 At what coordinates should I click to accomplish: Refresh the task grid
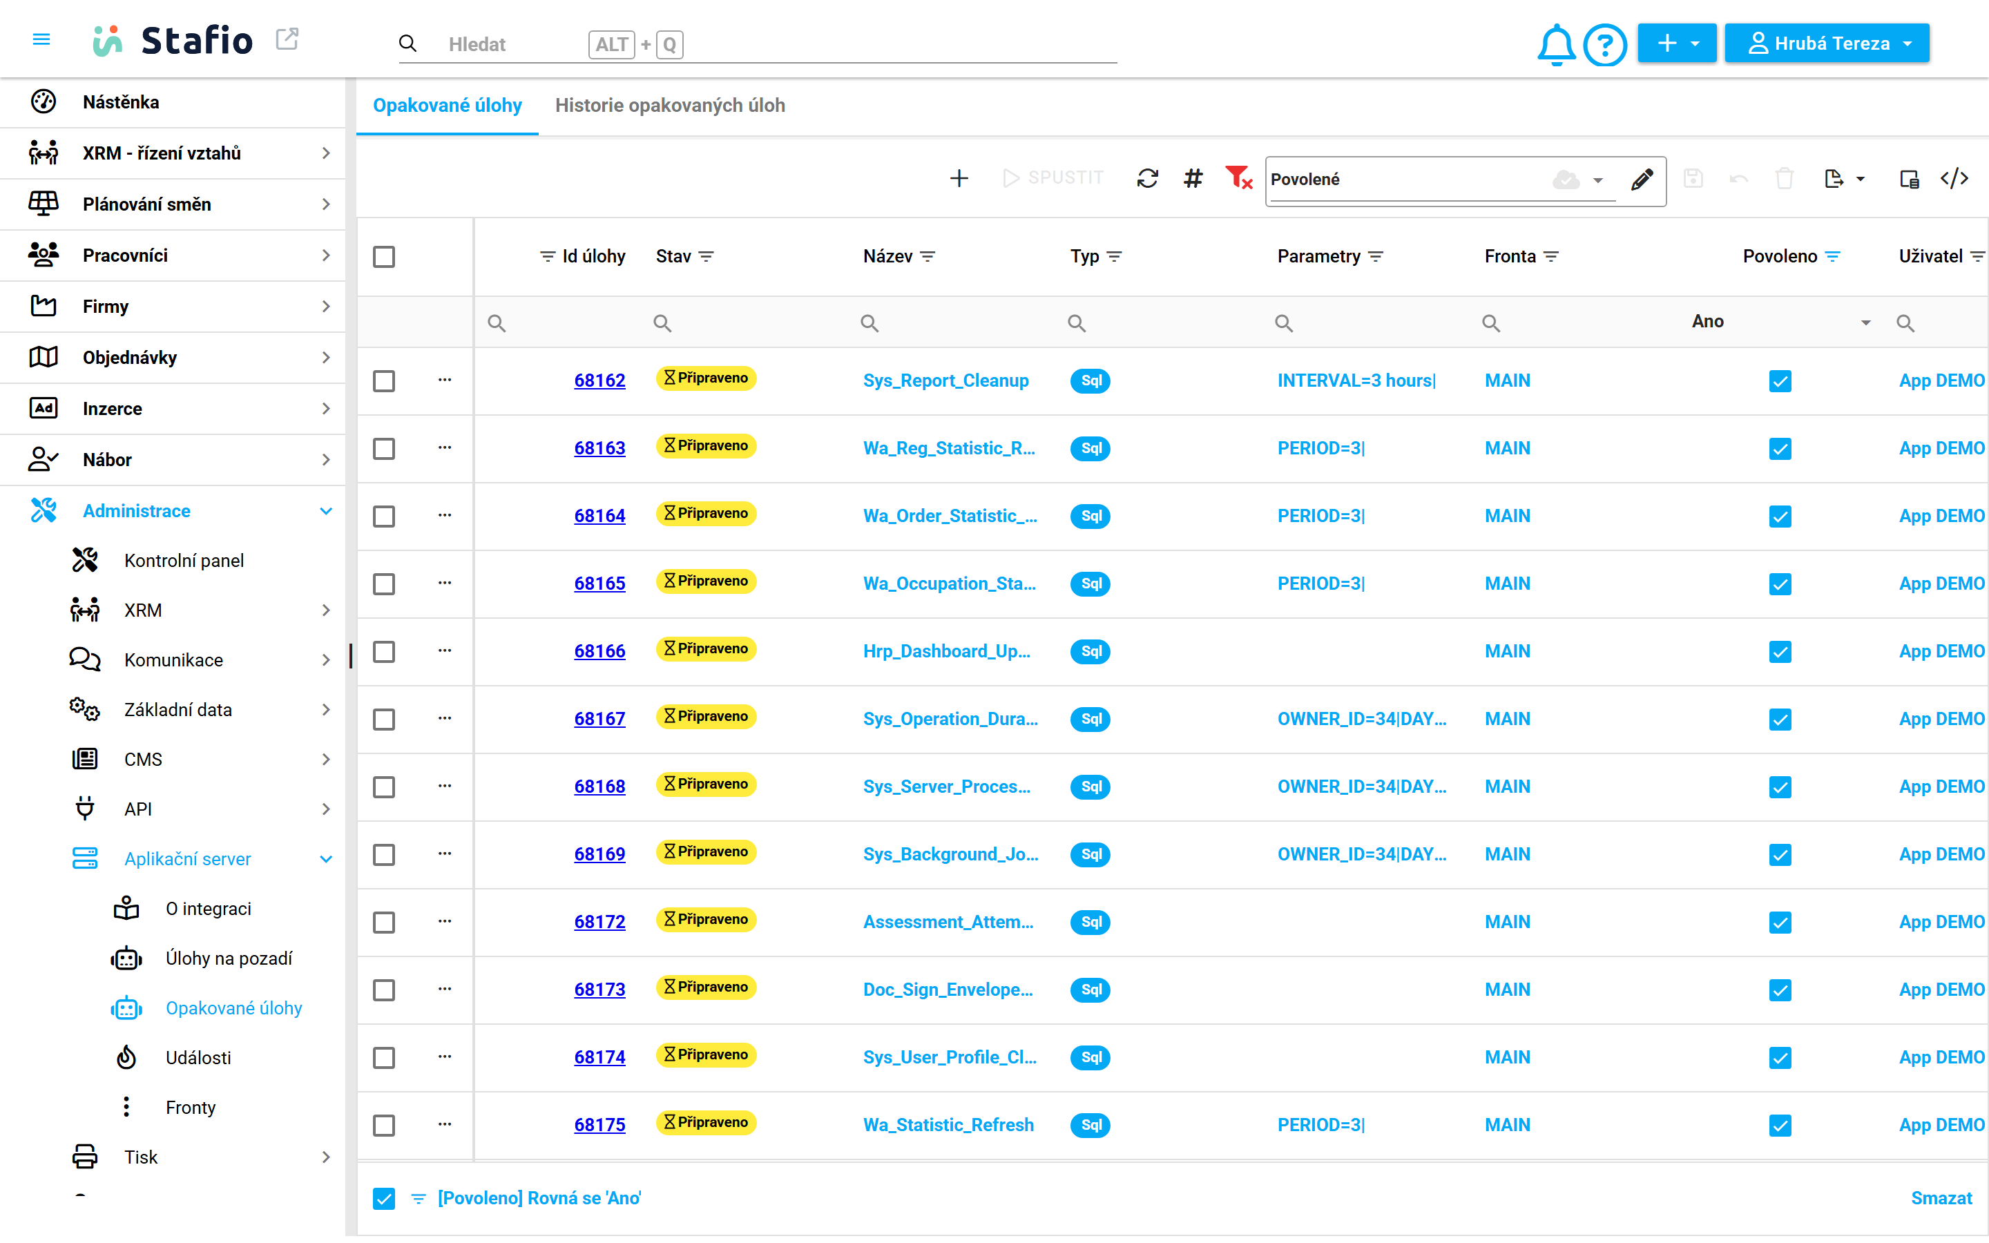(1147, 178)
